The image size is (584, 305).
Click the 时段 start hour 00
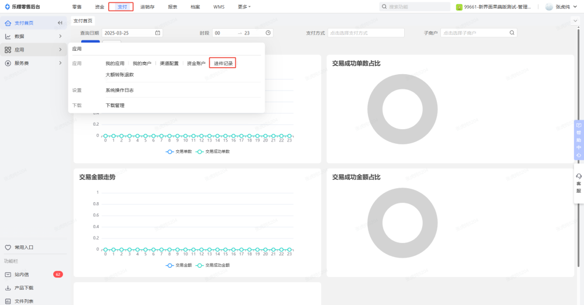click(217, 33)
